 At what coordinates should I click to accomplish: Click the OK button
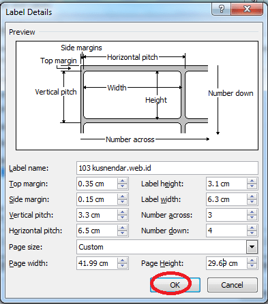[x=175, y=285]
